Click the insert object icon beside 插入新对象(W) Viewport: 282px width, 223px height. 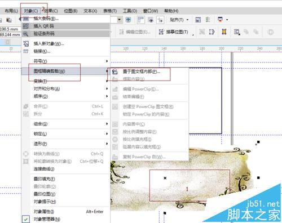(26, 44)
